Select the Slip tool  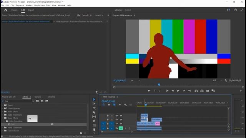[x=94, y=117]
